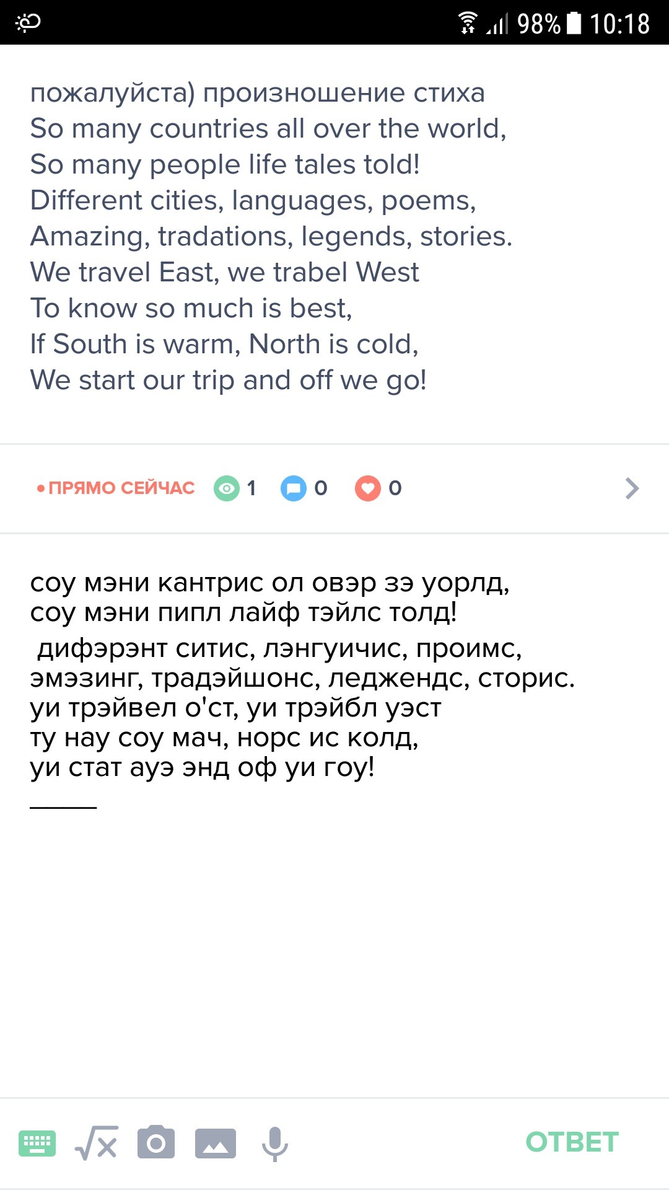Viewport: 669px width, 1190px height.
Task: Tap the microphone voice input icon
Action: (x=275, y=1144)
